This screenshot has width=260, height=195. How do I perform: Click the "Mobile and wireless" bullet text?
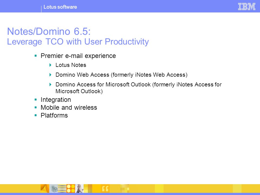(x=69, y=108)
